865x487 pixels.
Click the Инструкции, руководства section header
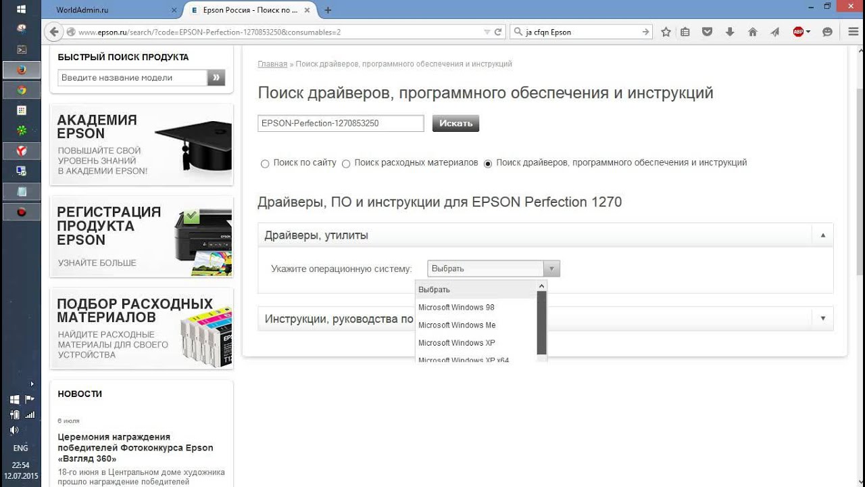click(545, 319)
